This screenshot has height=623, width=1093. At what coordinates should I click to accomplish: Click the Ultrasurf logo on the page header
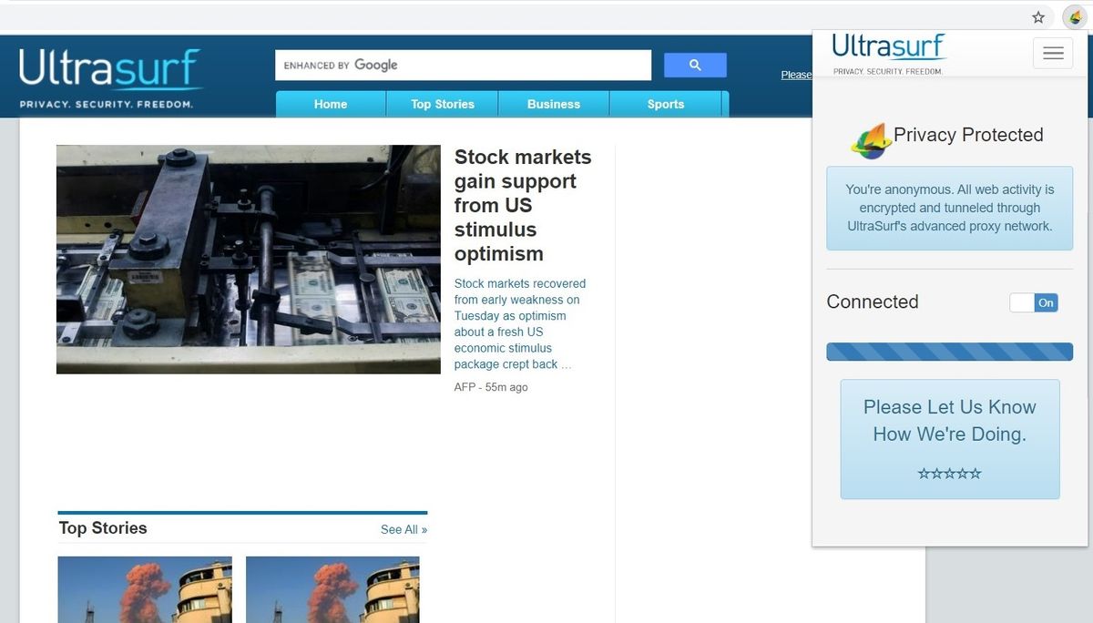(109, 70)
